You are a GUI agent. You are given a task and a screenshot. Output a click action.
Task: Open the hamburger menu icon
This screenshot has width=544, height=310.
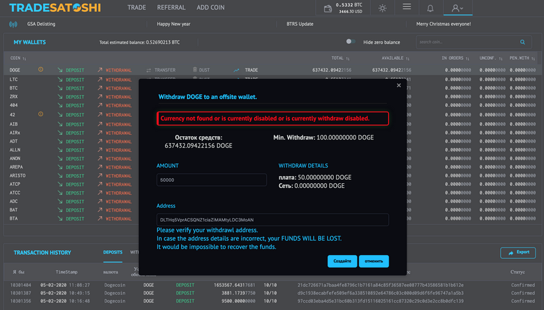pyautogui.click(x=407, y=7)
